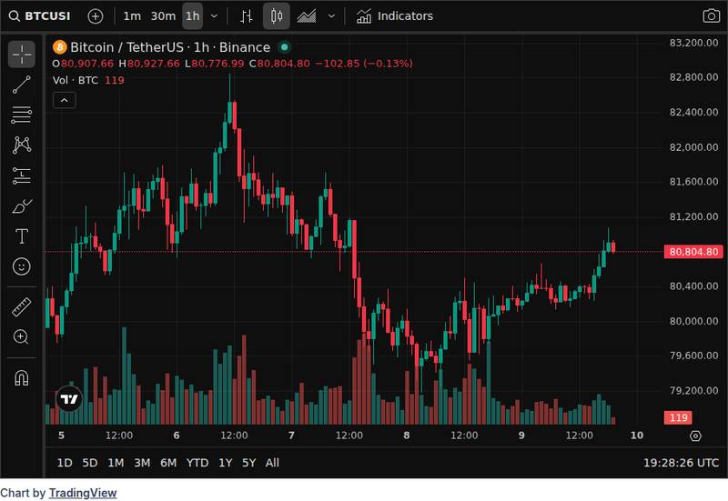
Task: Click the green market status dot
Action: [x=284, y=47]
